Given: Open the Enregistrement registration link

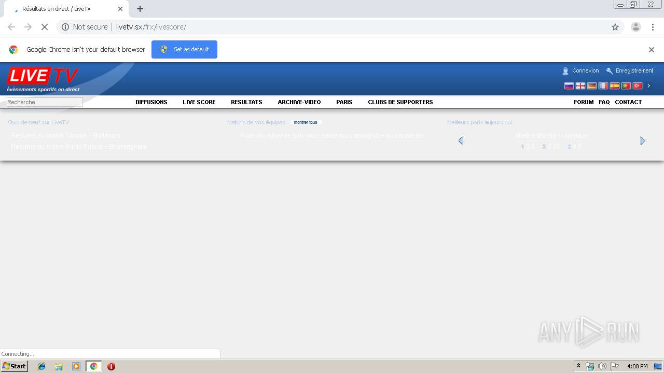Looking at the screenshot, I should (634, 71).
